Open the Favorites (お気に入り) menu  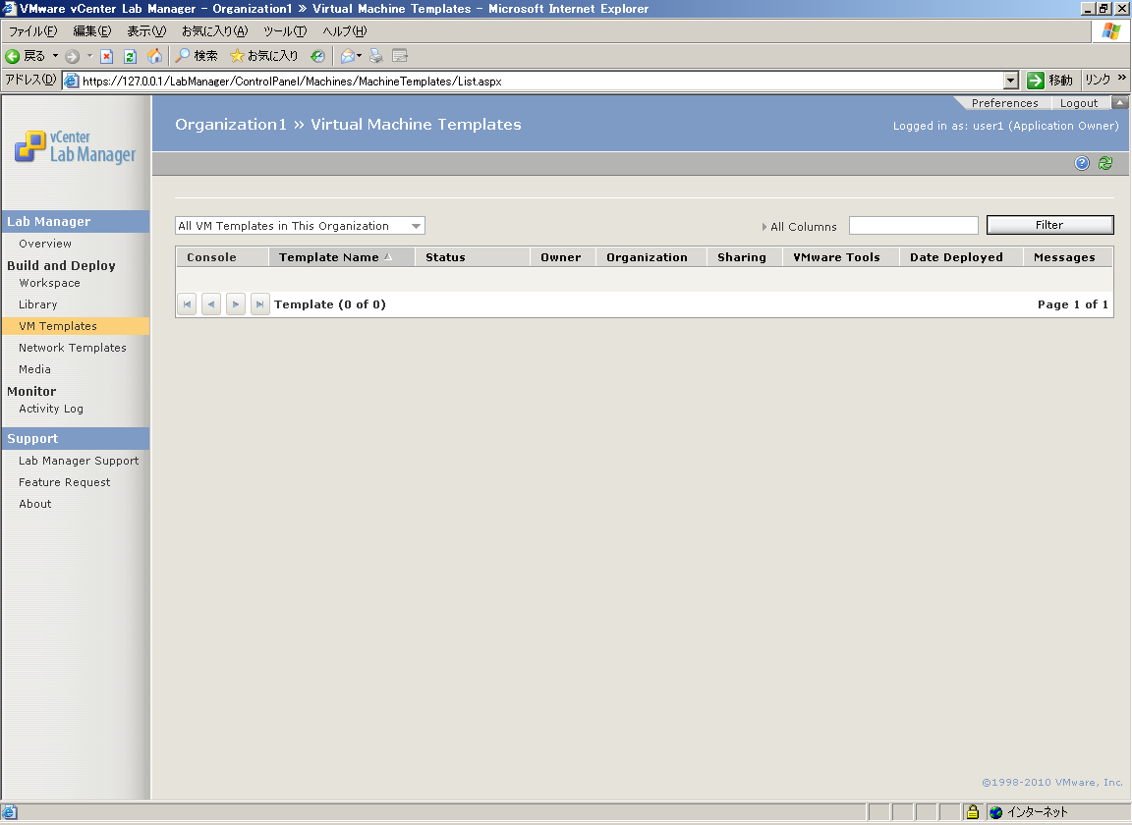click(x=214, y=31)
